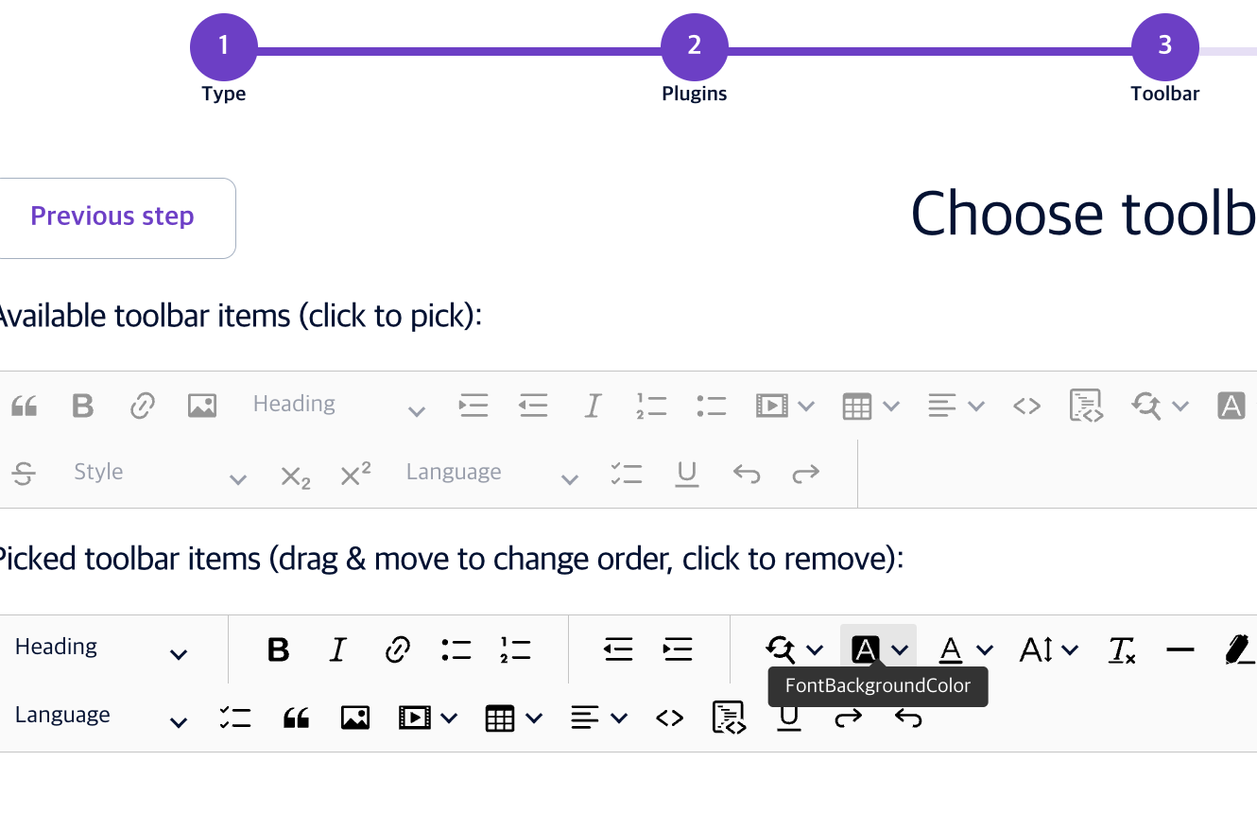Pick numbered list from available items
Screen dimensions: 1257x813
pos(652,406)
